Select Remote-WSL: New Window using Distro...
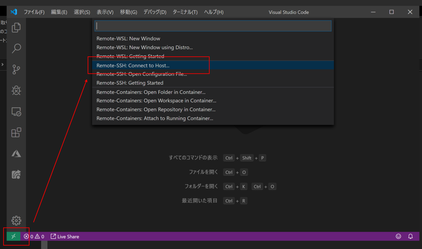Screen dimensions: 422x249 pyautogui.click(x=213, y=47)
